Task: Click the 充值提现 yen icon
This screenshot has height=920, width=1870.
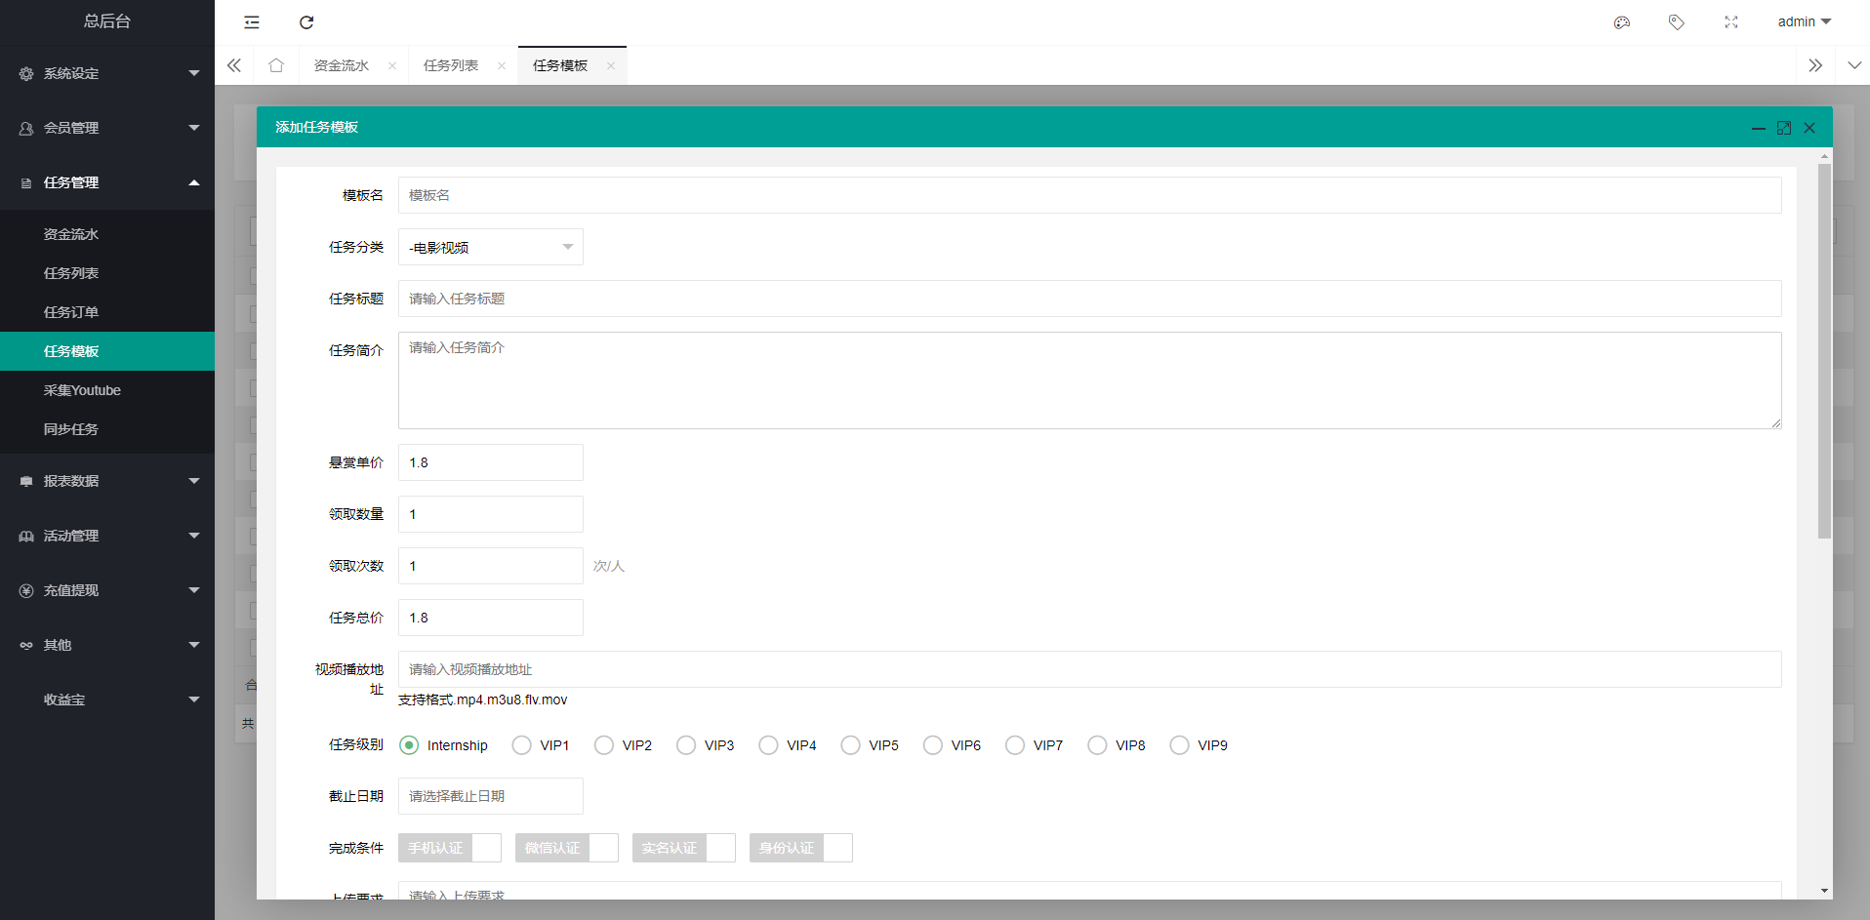Action: pos(26,590)
